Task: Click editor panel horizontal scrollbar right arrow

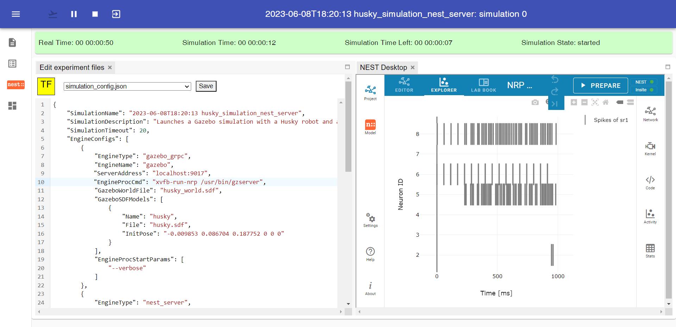Action: tap(341, 312)
